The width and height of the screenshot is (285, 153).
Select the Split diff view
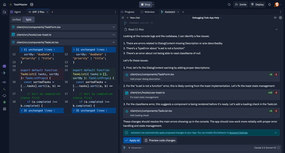pos(29,20)
